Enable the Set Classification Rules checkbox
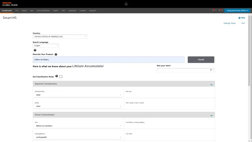 (61, 76)
